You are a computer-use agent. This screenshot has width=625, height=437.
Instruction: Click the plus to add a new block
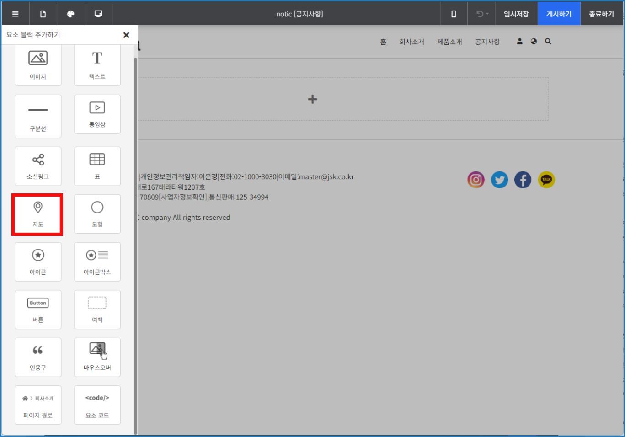pyautogui.click(x=312, y=99)
